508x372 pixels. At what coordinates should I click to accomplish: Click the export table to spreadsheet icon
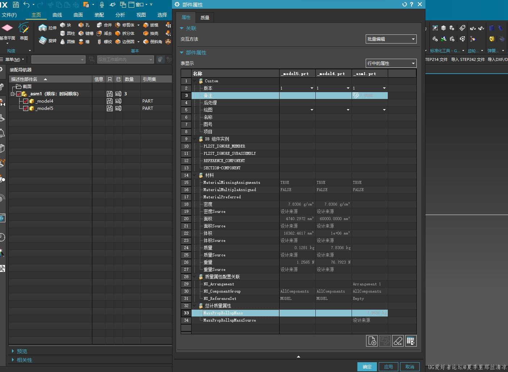pyautogui.click(x=411, y=341)
